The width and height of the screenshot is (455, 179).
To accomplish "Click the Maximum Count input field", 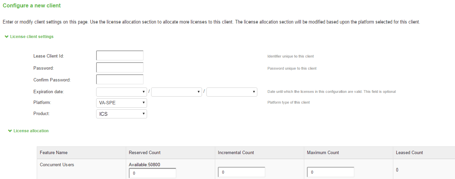I will click(331, 172).
